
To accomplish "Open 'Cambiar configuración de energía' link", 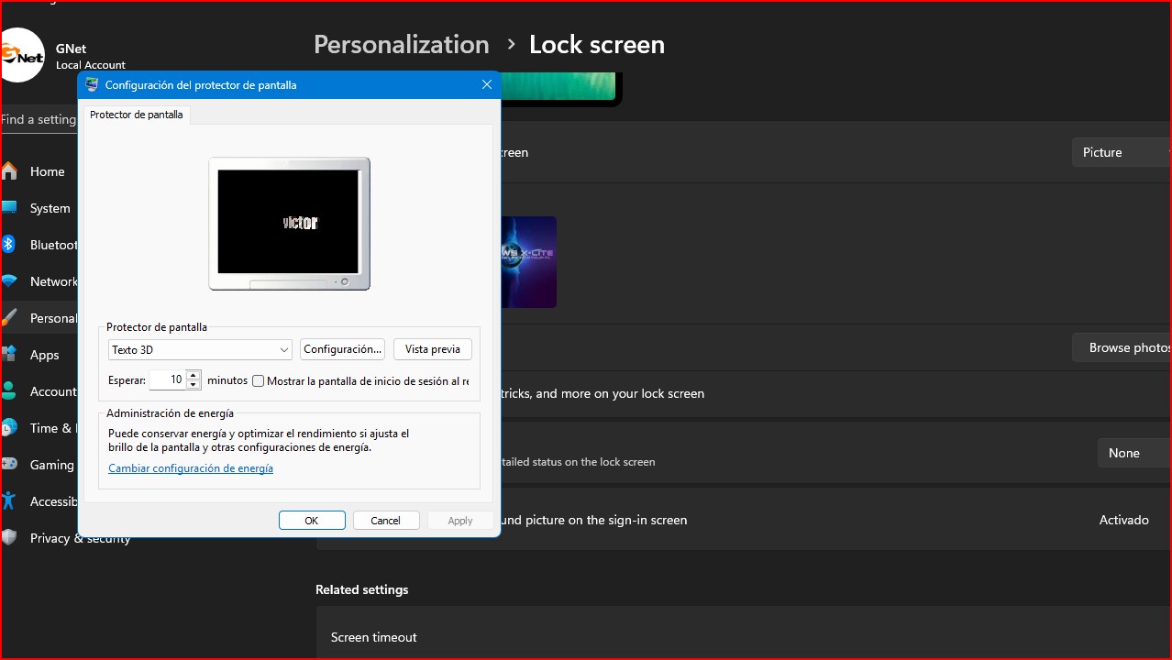I will (191, 468).
